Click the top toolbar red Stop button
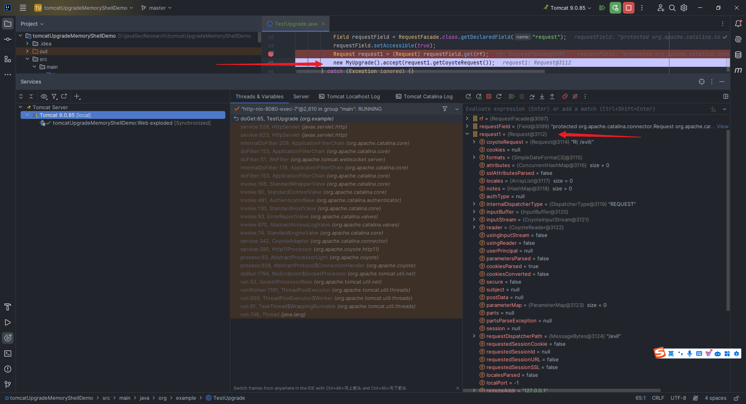The image size is (746, 404). [x=628, y=8]
